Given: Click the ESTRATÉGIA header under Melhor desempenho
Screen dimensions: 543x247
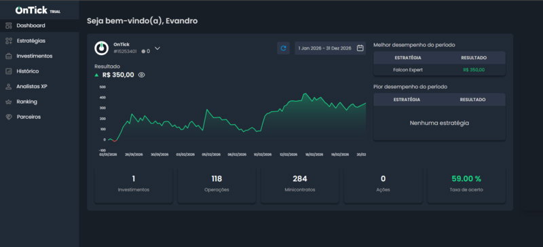Looking at the screenshot, I should 408,58.
